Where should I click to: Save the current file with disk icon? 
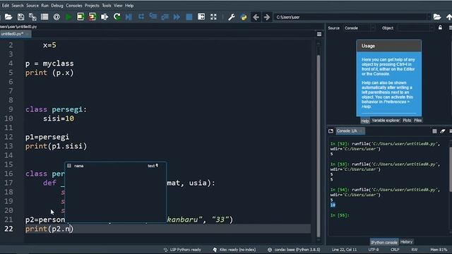coord(20,17)
